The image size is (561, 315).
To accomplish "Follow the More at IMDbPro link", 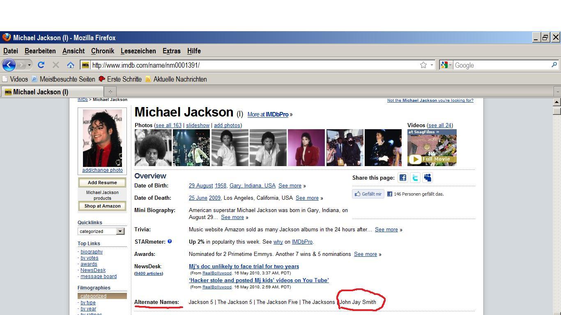I will (268, 114).
